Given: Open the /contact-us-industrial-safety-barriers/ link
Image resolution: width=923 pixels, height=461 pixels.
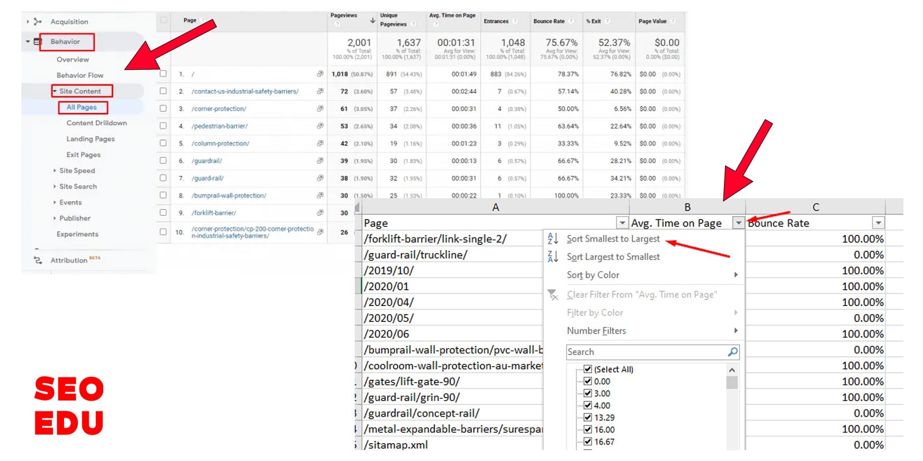Looking at the screenshot, I should 245,91.
